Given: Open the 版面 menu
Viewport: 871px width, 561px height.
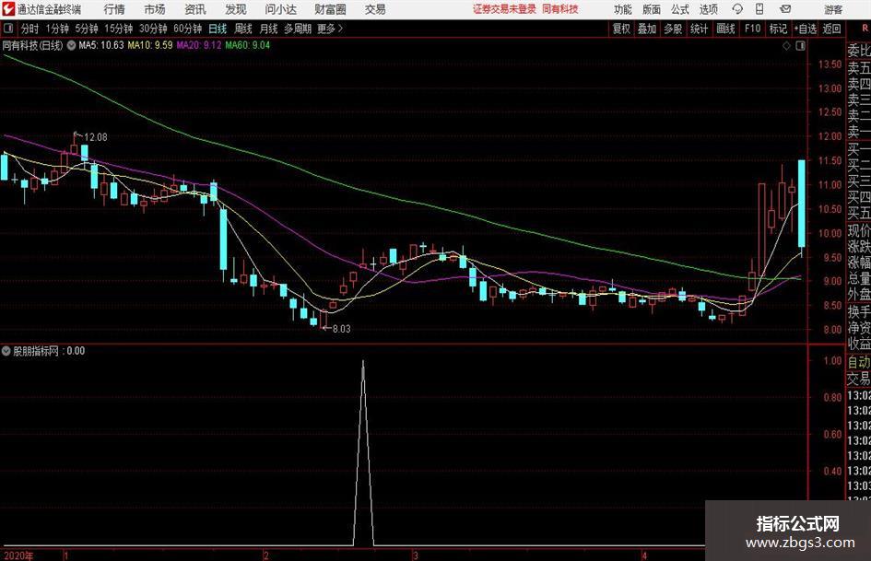Looking at the screenshot, I should [651, 9].
